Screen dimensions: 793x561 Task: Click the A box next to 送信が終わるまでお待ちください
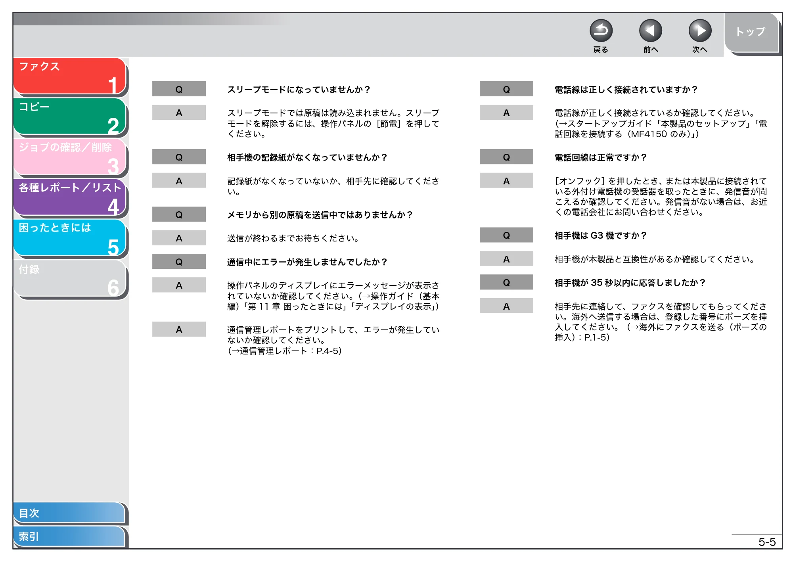(179, 238)
